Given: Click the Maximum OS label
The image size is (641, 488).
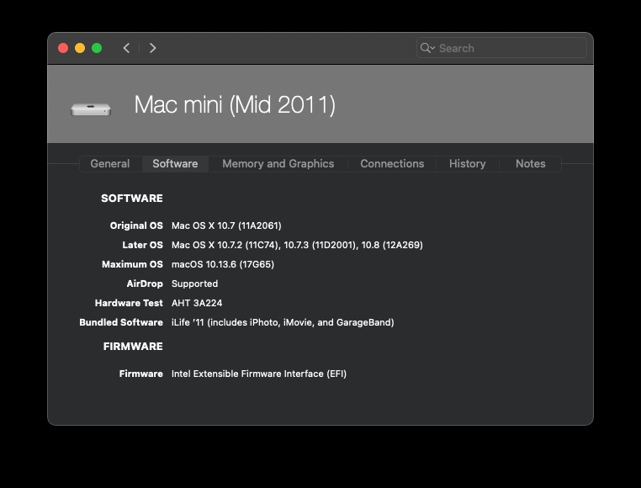Looking at the screenshot, I should point(132,264).
